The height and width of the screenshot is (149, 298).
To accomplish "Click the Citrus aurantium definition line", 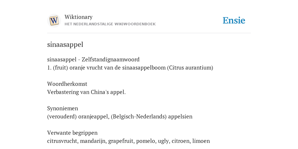I will [130, 68].
